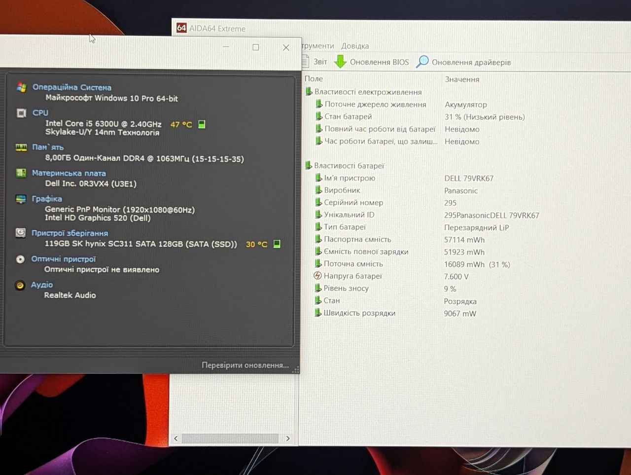Click the lightning icon beside Напруга батареї
Image resolution: width=631 pixels, height=475 pixels.
pos(318,276)
